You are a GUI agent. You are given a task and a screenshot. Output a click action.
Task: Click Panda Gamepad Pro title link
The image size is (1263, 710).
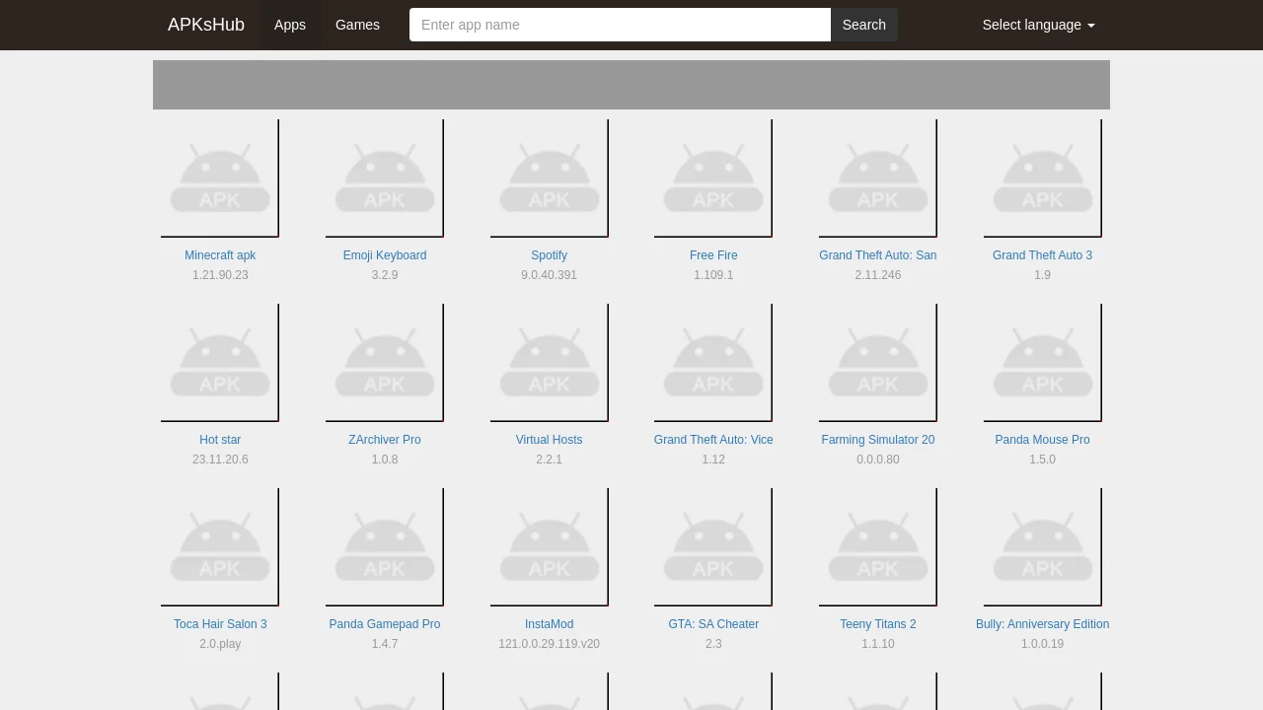click(385, 624)
